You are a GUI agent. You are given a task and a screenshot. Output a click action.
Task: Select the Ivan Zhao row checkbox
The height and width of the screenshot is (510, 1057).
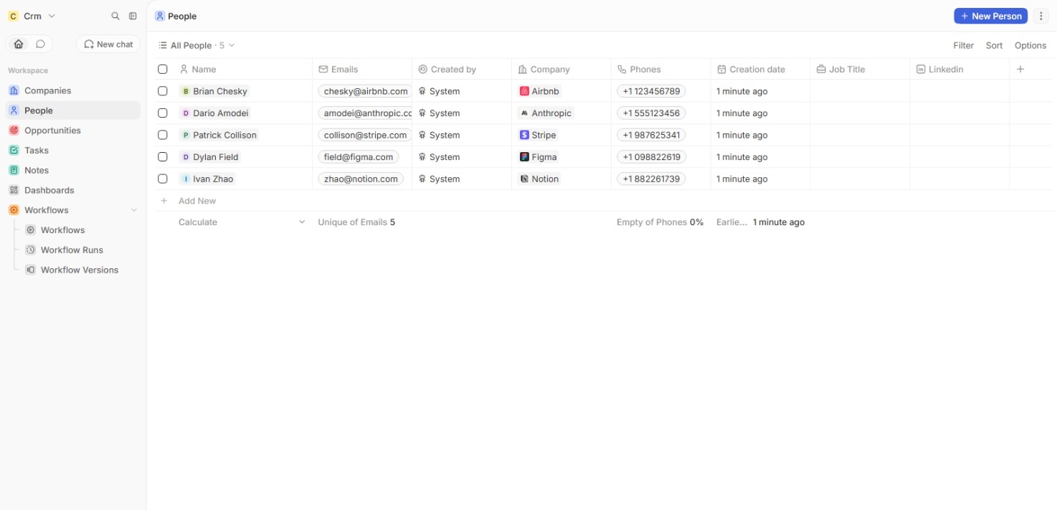(x=163, y=179)
